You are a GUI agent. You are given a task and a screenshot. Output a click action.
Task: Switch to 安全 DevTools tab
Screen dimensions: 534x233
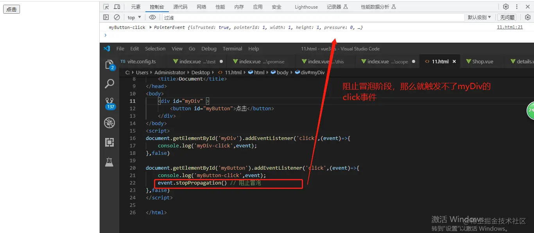point(276,7)
